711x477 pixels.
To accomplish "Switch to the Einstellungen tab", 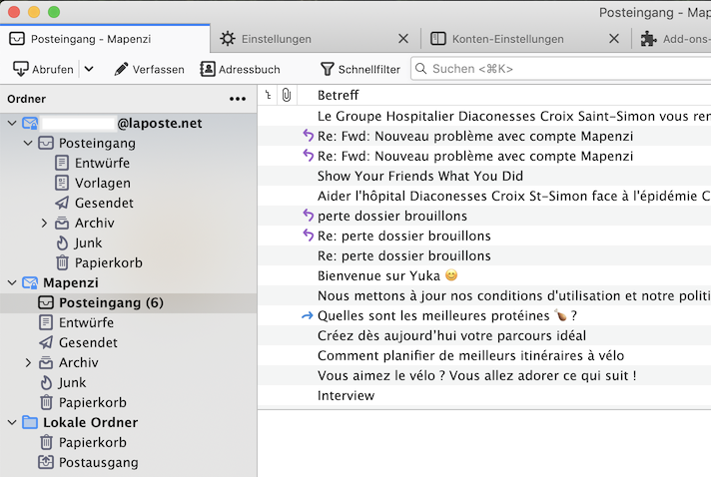I will [x=266, y=39].
